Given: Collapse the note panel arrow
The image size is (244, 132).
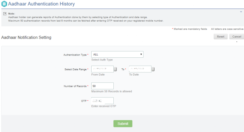Looking at the screenshot, I should point(241,12).
